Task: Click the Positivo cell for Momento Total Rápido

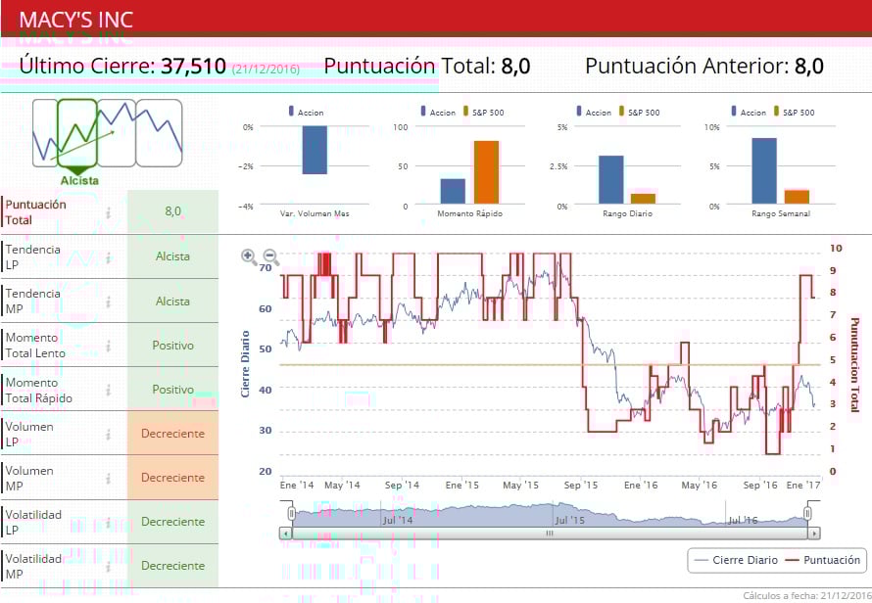Action: [x=173, y=389]
